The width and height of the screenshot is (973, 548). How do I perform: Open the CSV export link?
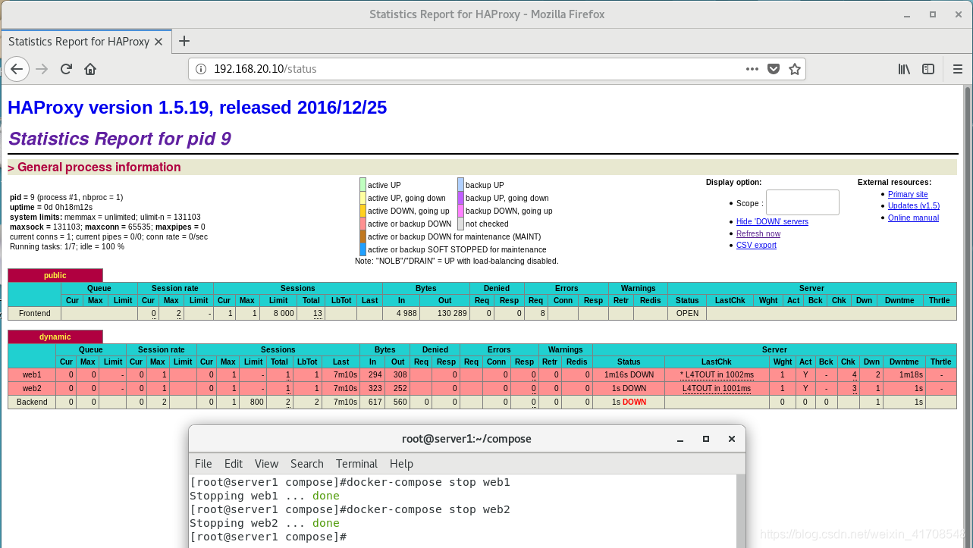click(756, 245)
